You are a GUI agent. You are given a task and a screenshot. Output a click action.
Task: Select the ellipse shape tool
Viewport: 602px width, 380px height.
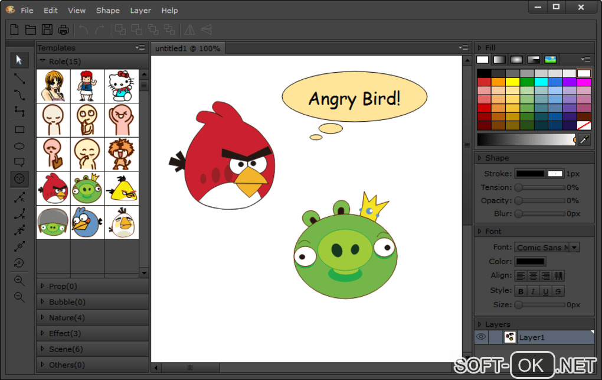[19, 146]
